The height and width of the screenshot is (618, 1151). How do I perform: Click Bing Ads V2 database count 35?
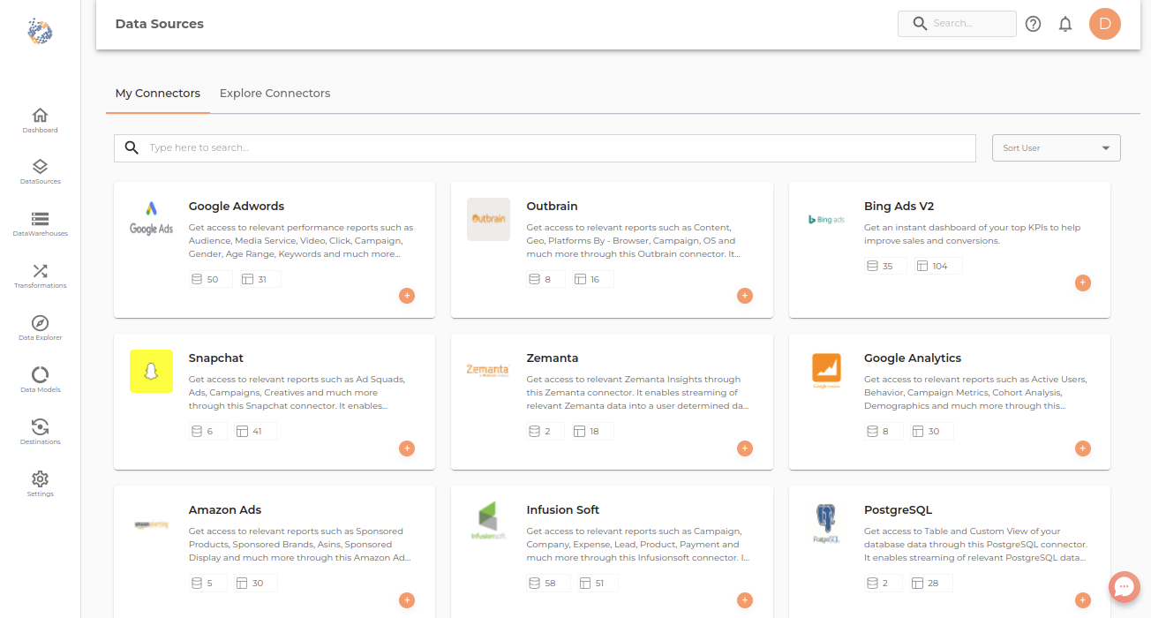[x=885, y=266]
